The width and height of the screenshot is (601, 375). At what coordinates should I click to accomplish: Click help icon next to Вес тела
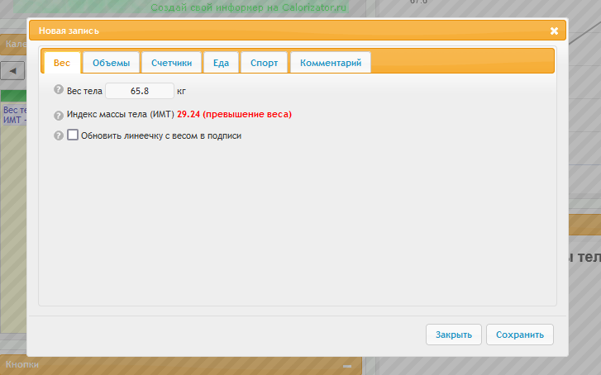58,90
